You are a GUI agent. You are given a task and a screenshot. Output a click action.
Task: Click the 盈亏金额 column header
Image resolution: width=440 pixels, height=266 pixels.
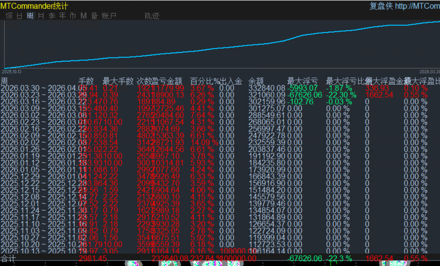pyautogui.click(x=167, y=81)
